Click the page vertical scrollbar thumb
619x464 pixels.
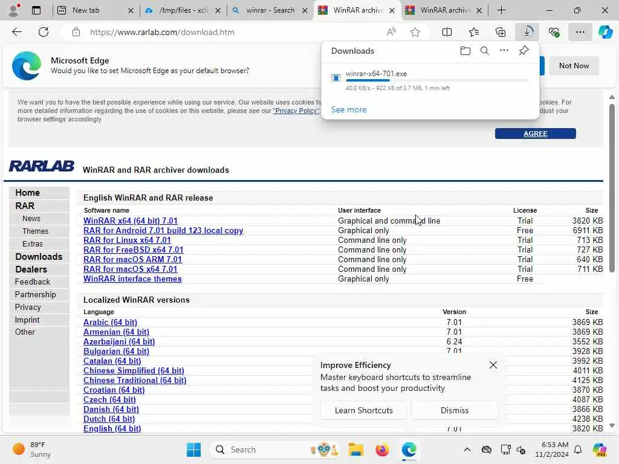tap(612, 188)
